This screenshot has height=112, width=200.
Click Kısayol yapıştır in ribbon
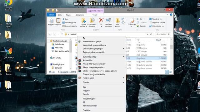(x=70, y=26)
